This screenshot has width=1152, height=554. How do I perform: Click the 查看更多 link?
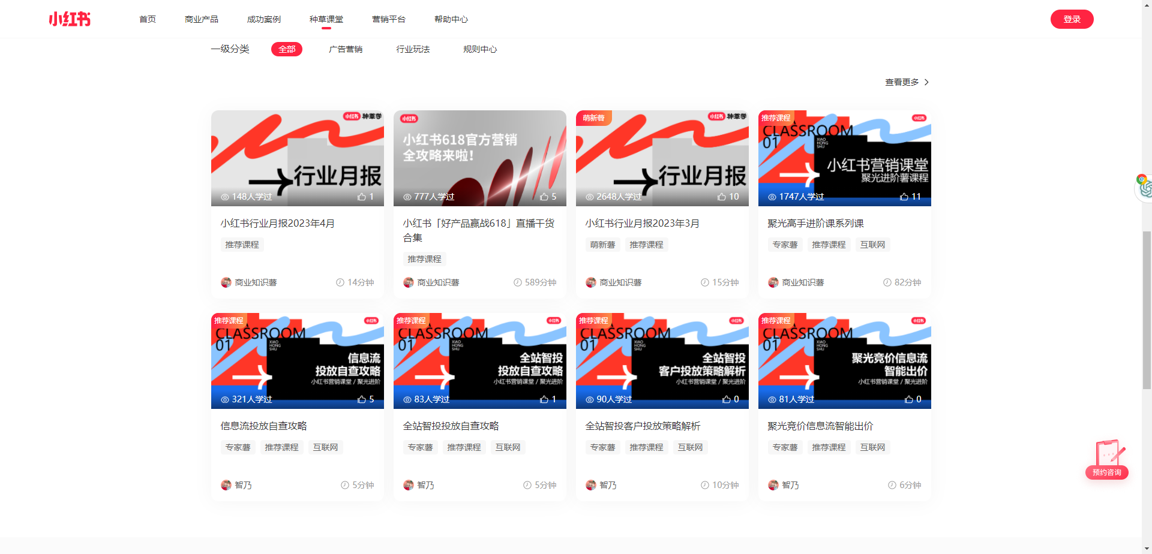(902, 82)
